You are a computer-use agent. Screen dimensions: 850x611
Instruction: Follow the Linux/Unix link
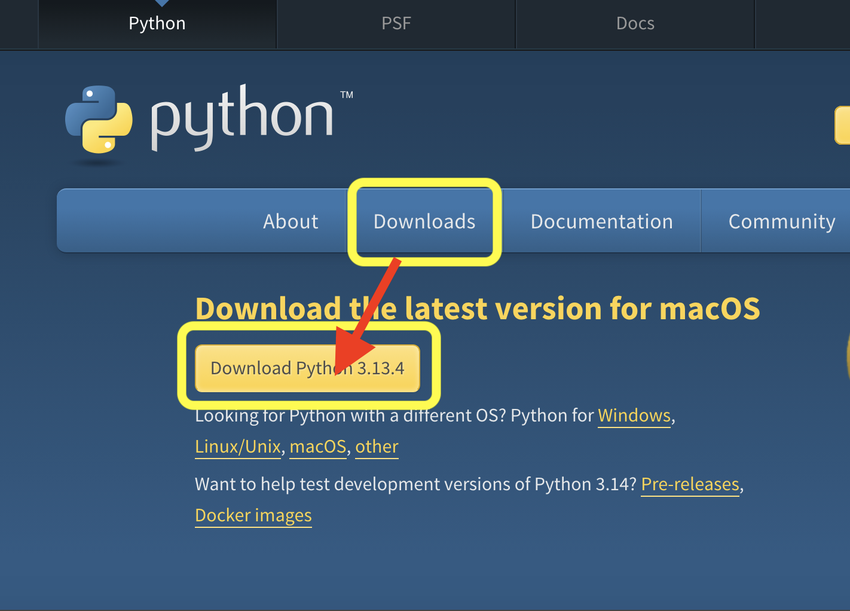pyautogui.click(x=238, y=447)
